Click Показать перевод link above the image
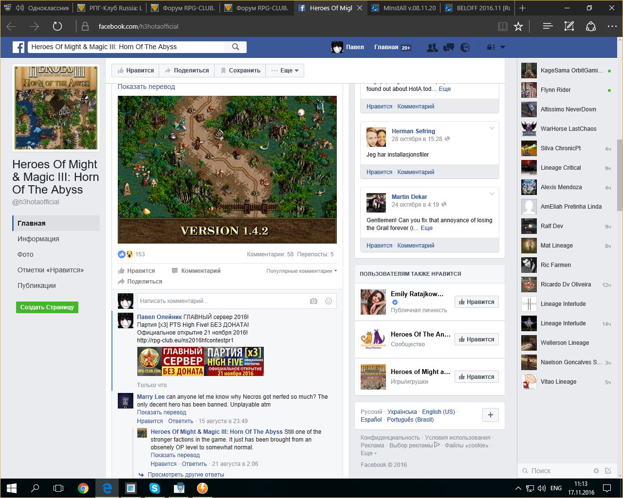Viewport: 623px width, 498px height. tap(146, 87)
